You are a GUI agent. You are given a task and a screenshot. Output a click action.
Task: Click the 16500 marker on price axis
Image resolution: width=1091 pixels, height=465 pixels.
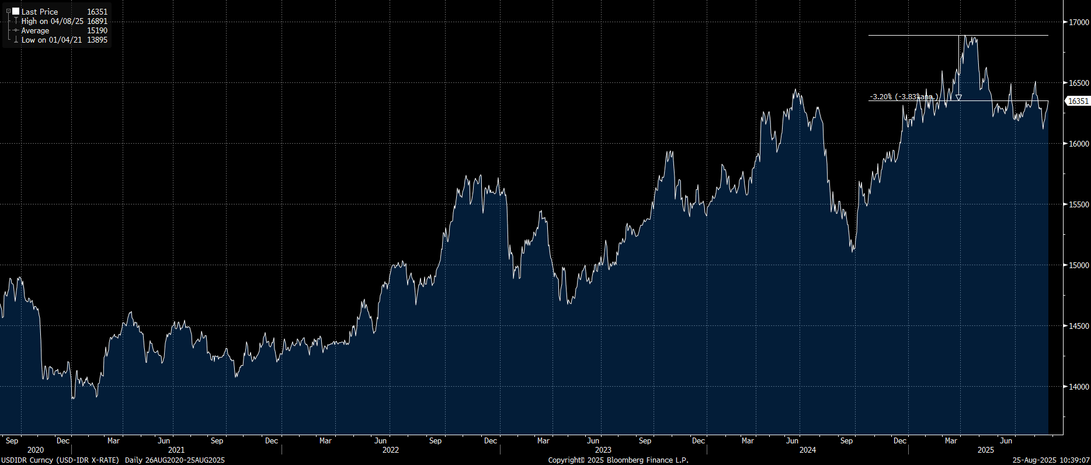click(x=1078, y=83)
